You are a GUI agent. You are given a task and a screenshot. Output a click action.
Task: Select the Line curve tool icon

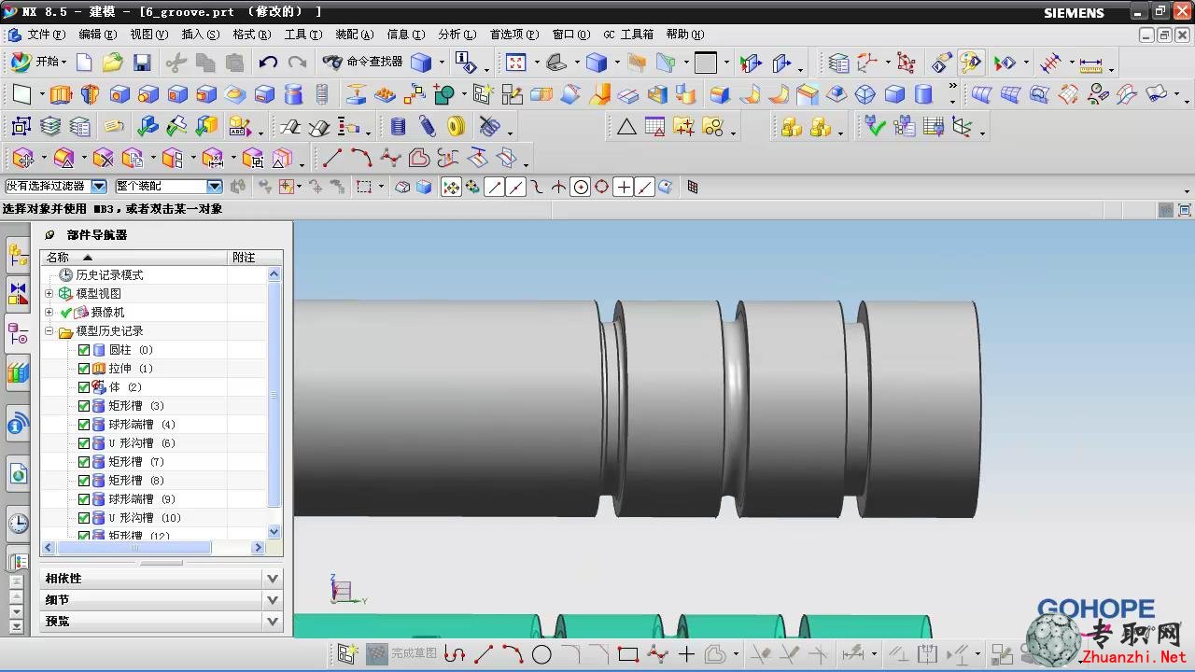[332, 158]
